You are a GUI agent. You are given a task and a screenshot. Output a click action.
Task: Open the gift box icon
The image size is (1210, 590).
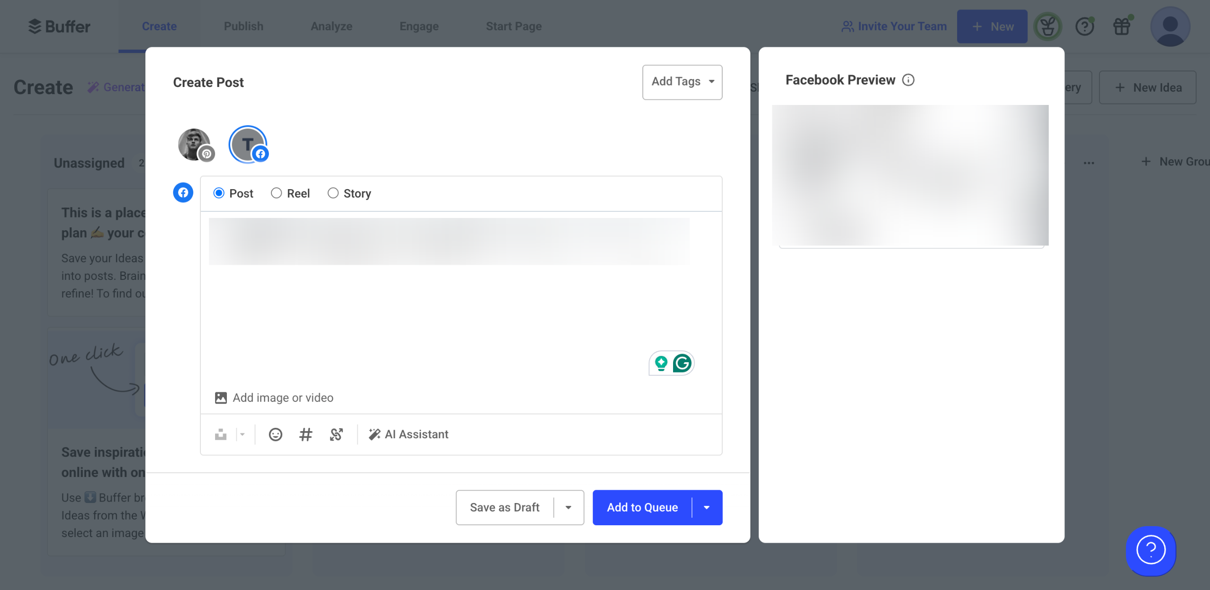point(1122,26)
